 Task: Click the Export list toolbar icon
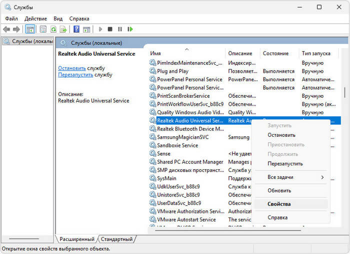tap(63, 30)
